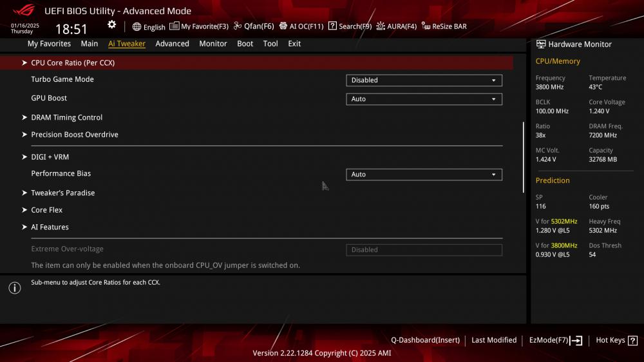Open the My Favorites tab
This screenshot has height=362, width=644.
pos(49,44)
